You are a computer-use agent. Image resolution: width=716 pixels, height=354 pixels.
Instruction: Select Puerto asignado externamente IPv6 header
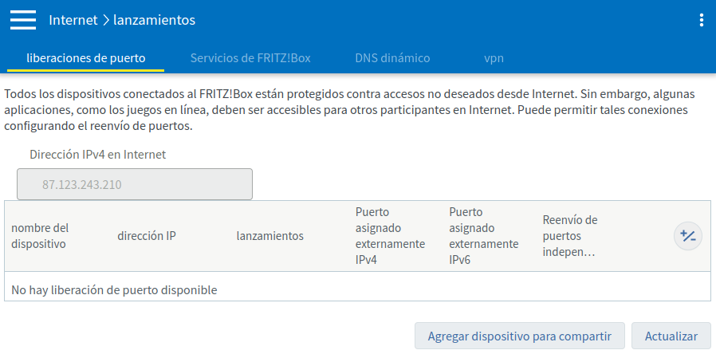click(x=483, y=236)
